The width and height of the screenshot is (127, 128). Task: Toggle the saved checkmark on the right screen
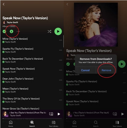click(68, 64)
